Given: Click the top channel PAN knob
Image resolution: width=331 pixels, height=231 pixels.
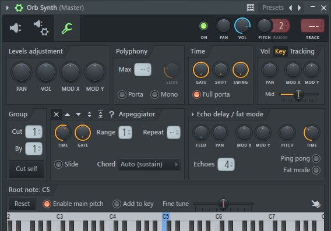Looking at the screenshot, I should point(224,26).
